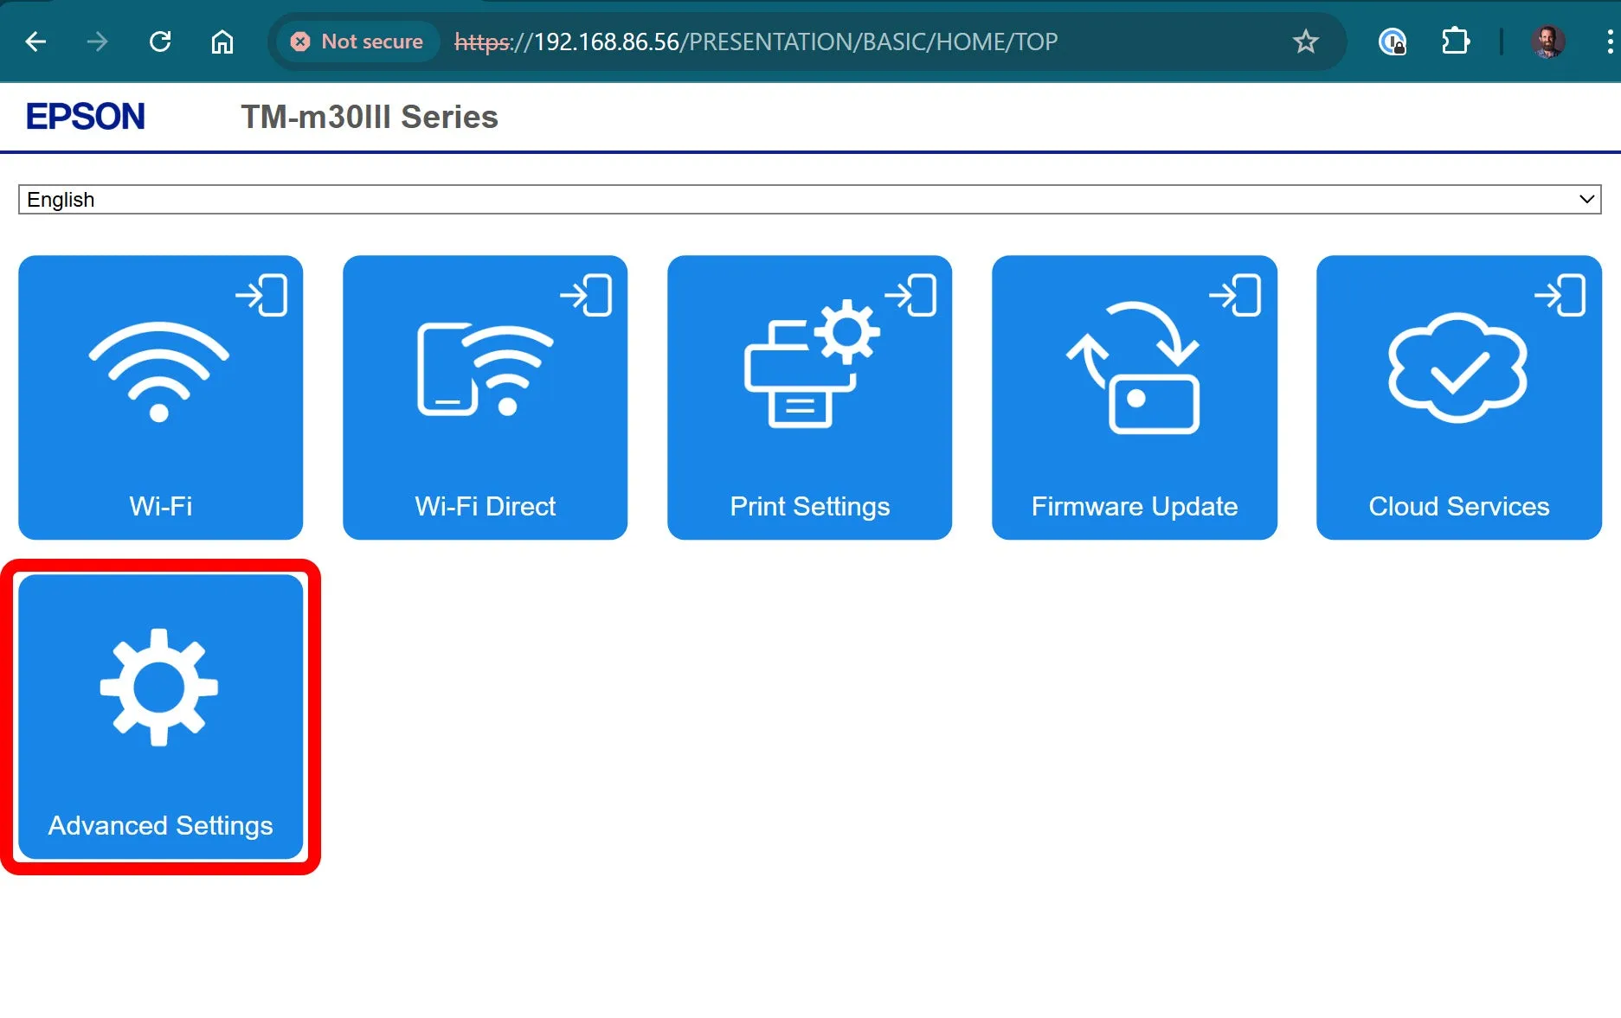Click the EPSON logo
This screenshot has height=1018, width=1621.
tap(85, 117)
